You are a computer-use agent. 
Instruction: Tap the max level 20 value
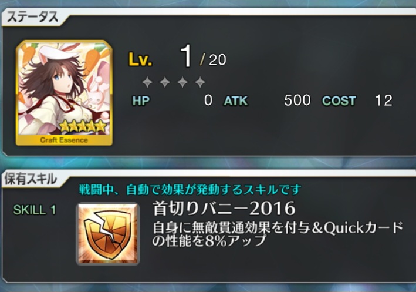(218, 60)
